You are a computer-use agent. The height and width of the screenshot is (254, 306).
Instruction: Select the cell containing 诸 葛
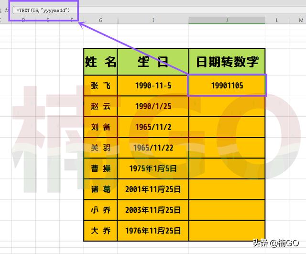tap(100, 189)
